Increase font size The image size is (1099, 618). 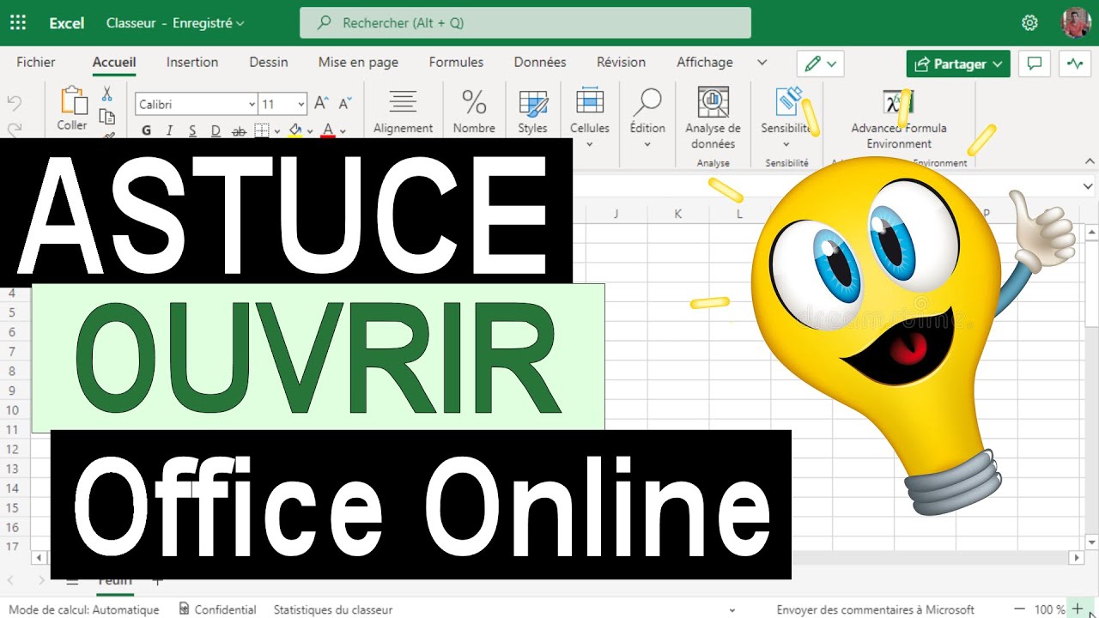[x=321, y=104]
